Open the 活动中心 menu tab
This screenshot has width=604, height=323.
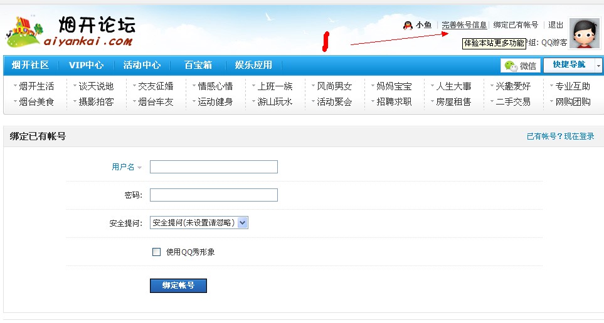pos(142,65)
